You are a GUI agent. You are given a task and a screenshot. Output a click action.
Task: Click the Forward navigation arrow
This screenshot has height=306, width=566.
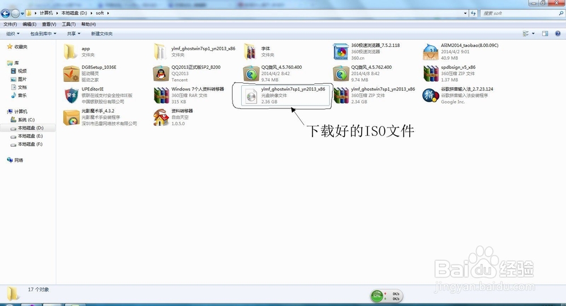click(x=15, y=14)
